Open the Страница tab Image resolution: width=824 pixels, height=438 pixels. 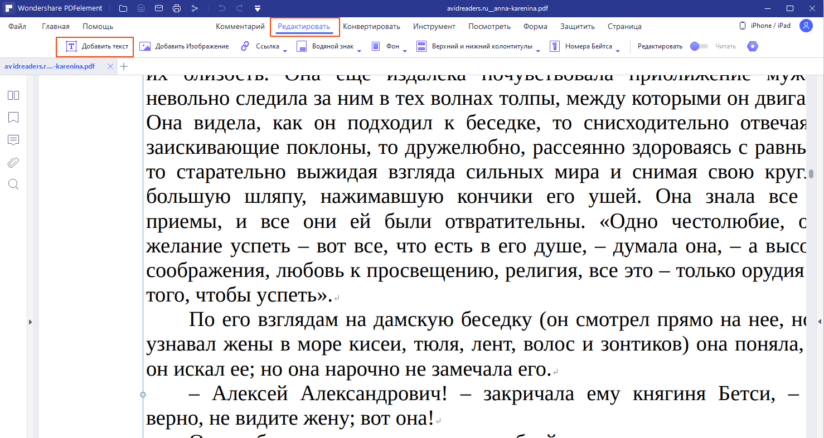(x=624, y=26)
